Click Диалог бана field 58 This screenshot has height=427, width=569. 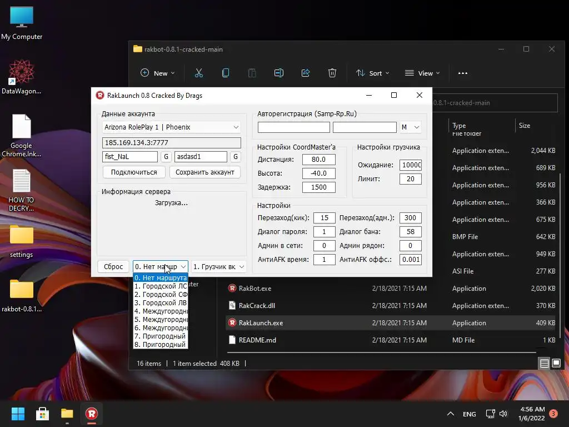tap(411, 232)
